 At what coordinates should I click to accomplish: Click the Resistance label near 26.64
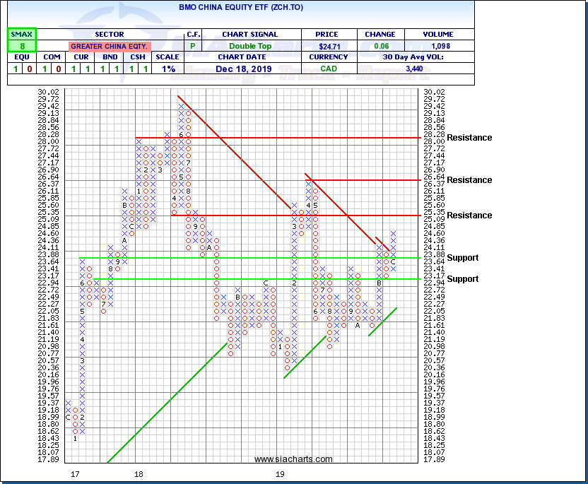click(x=469, y=180)
